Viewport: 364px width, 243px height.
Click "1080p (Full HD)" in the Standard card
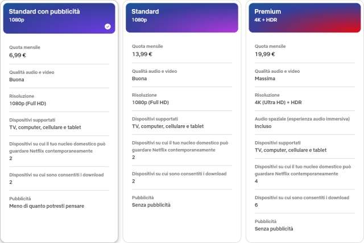150,102
